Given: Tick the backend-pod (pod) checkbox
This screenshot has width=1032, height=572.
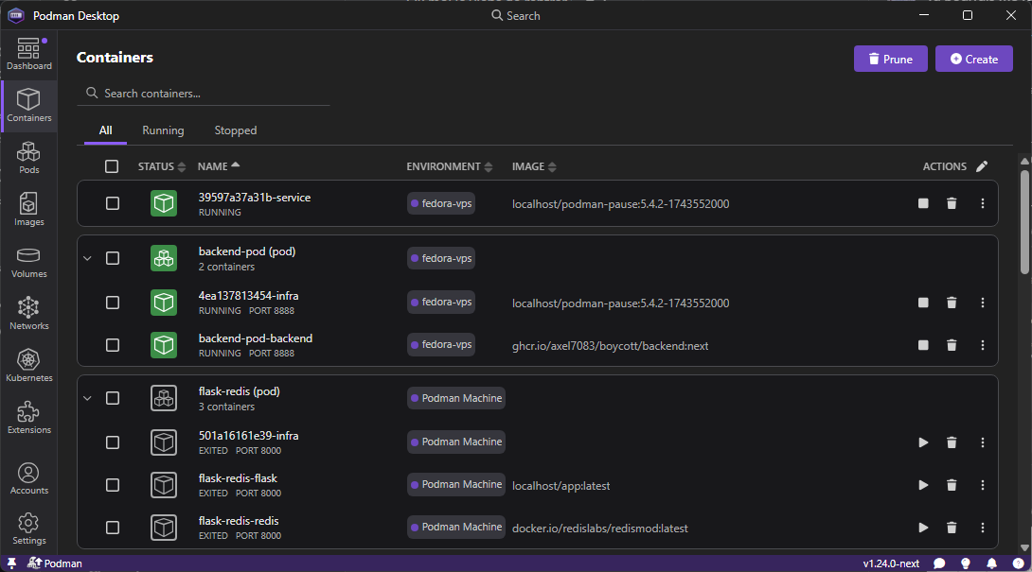Looking at the screenshot, I should point(113,258).
